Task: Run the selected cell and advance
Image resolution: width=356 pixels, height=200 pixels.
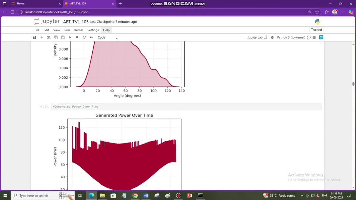Action: (70, 37)
